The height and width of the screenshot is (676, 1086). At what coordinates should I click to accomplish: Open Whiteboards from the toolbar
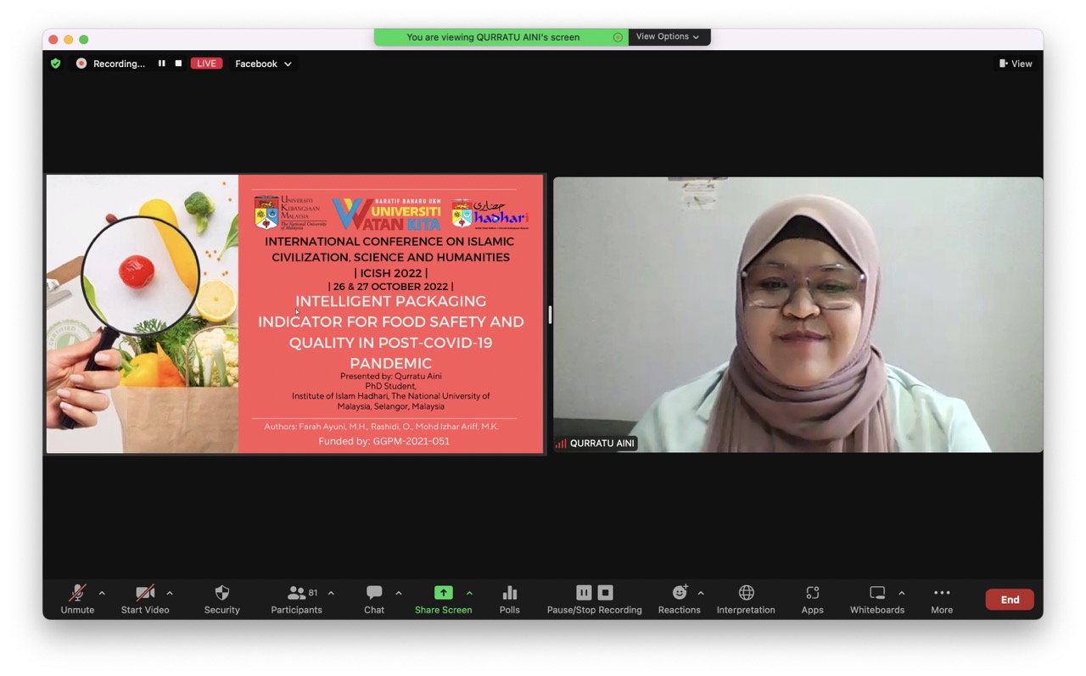coord(876,599)
